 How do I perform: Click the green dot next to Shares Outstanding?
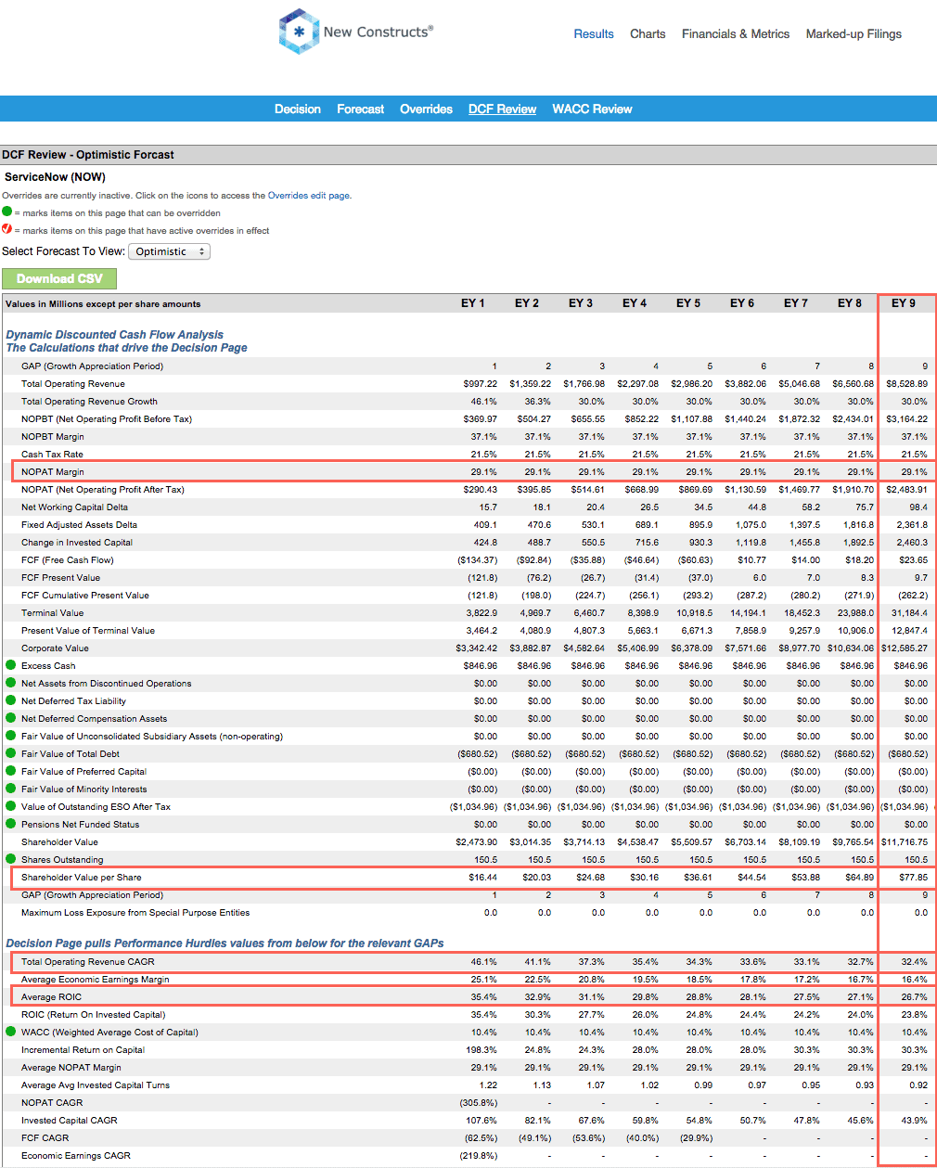(10, 859)
